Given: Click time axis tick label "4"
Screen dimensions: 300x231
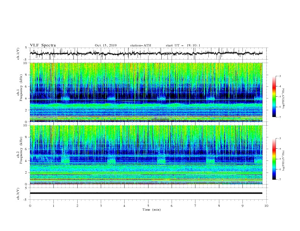Looking at the screenshot, I should click(124, 206).
